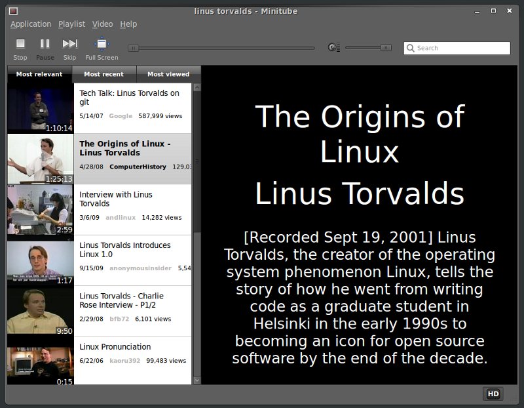Click the search magnifier icon
Screen dimensions: 524x408
point(410,48)
